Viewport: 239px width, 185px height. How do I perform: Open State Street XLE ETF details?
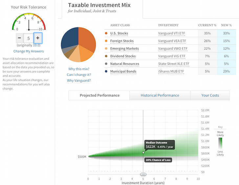click(x=174, y=64)
